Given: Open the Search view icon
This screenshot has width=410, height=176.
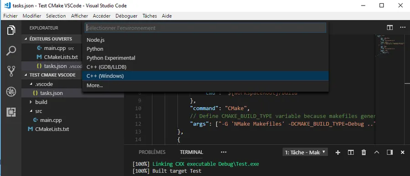Looking at the screenshot, I should [x=11, y=50].
